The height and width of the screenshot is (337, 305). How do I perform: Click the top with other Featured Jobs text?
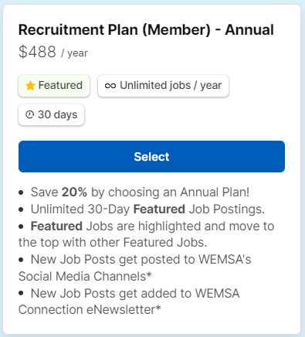pyautogui.click(x=113, y=243)
